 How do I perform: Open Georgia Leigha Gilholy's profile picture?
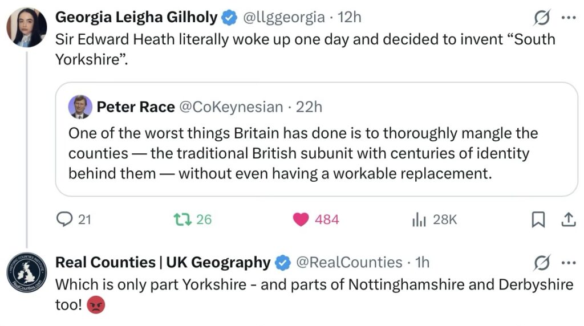tap(26, 27)
